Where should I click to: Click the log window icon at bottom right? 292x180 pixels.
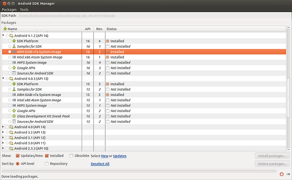288,174
